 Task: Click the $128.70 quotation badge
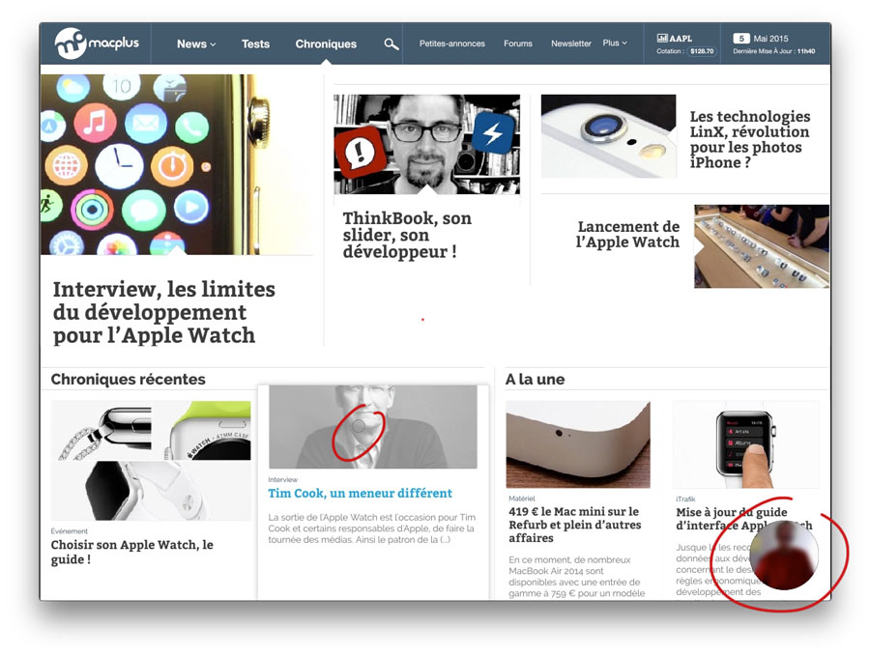[x=702, y=51]
